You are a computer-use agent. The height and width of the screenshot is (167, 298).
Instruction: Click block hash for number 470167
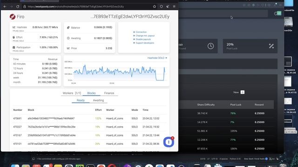pos(52,135)
